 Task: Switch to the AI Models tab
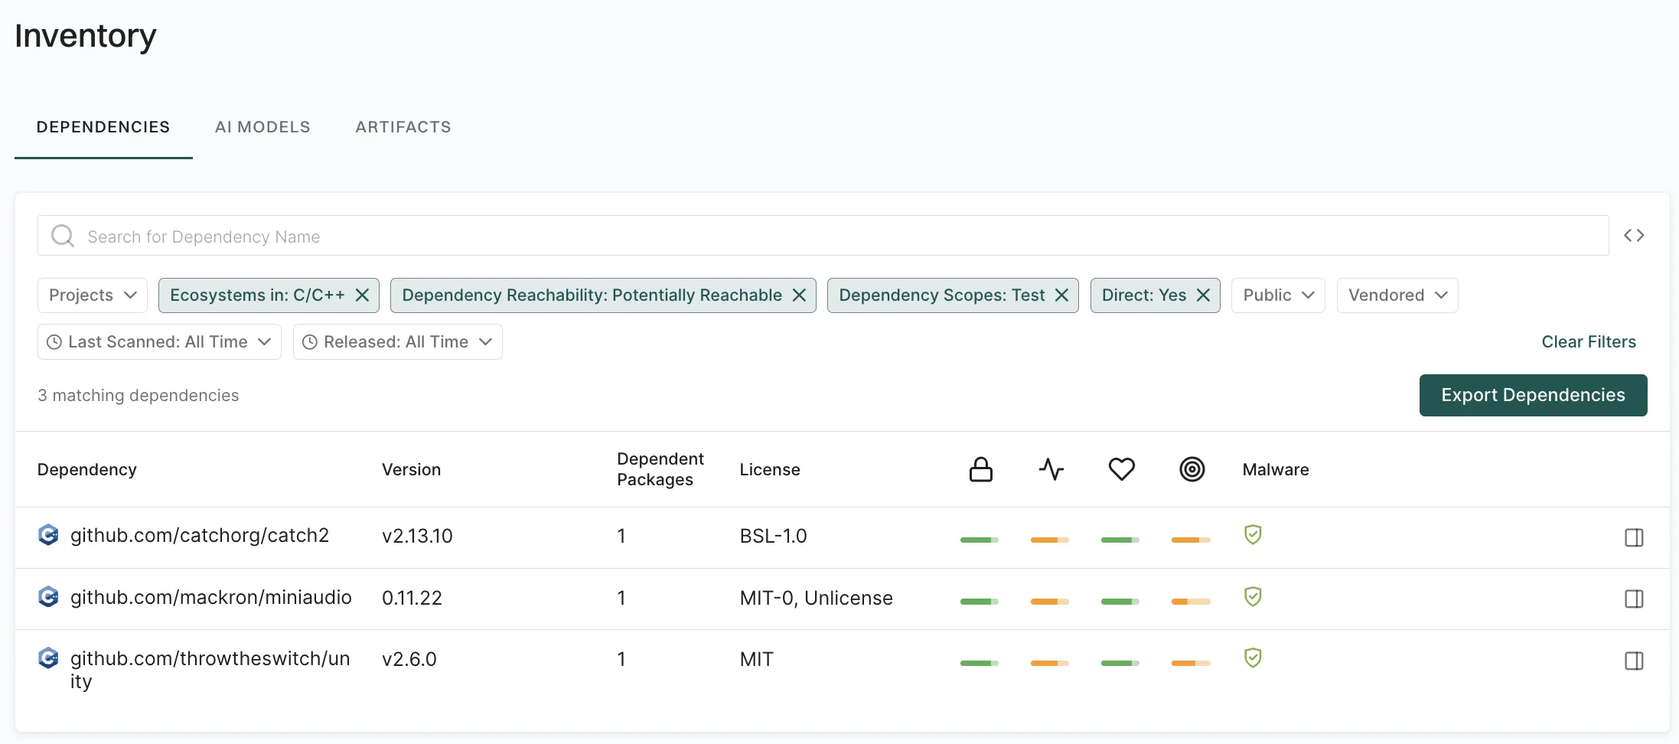(x=262, y=126)
